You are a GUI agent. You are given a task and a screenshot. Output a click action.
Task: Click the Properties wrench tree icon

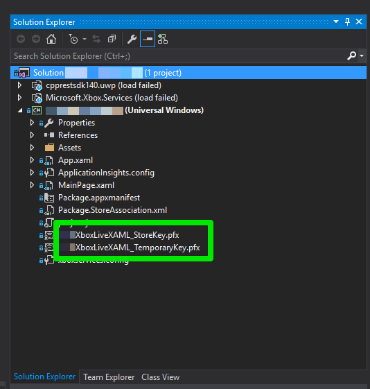click(49, 123)
